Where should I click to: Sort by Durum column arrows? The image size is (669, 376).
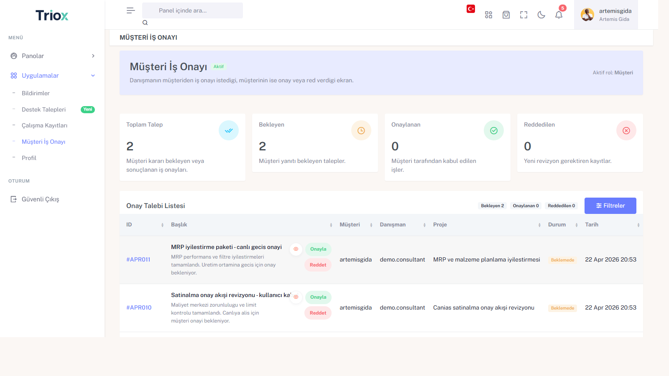577,225
